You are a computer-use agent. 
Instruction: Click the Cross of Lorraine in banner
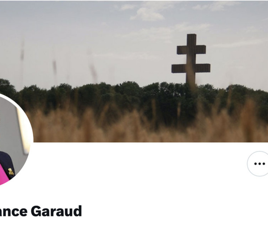tap(191, 59)
